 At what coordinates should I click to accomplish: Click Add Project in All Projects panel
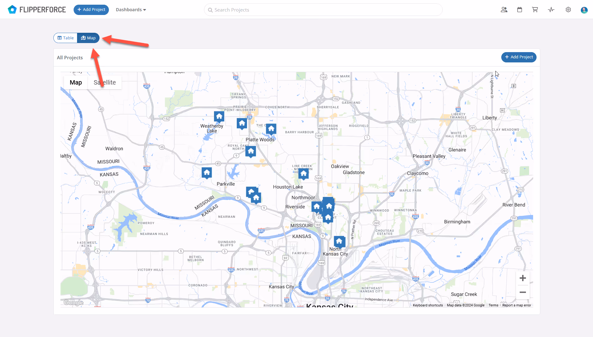click(519, 57)
